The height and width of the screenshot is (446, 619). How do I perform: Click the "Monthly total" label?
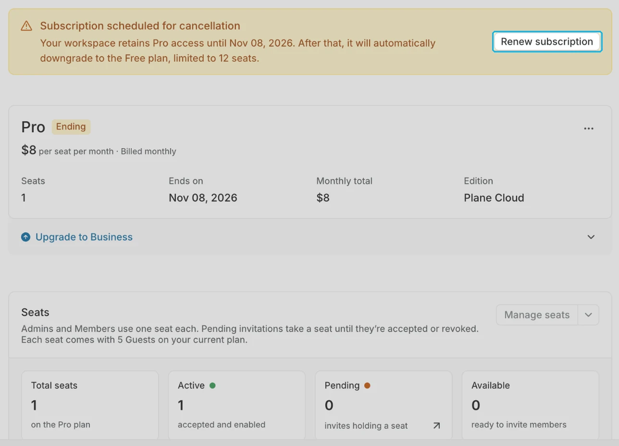(345, 181)
